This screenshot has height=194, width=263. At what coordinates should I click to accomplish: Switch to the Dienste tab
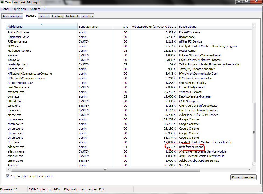pos(44,16)
